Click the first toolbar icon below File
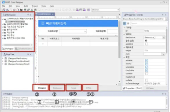The width and height of the screenshot is (170, 112). point(4,10)
